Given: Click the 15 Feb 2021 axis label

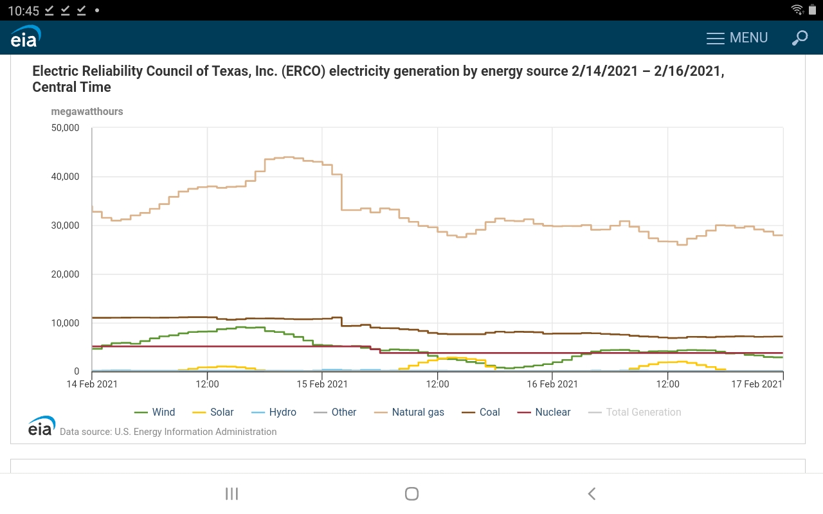Looking at the screenshot, I should tap(322, 384).
